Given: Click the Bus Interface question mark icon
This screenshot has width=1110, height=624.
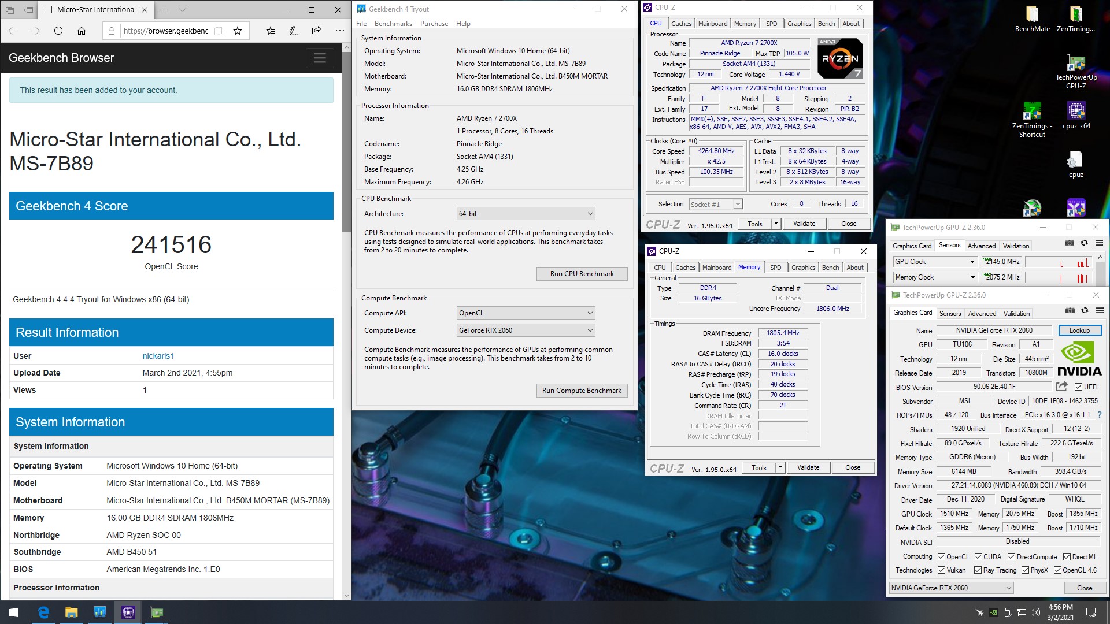Looking at the screenshot, I should coord(1100,415).
